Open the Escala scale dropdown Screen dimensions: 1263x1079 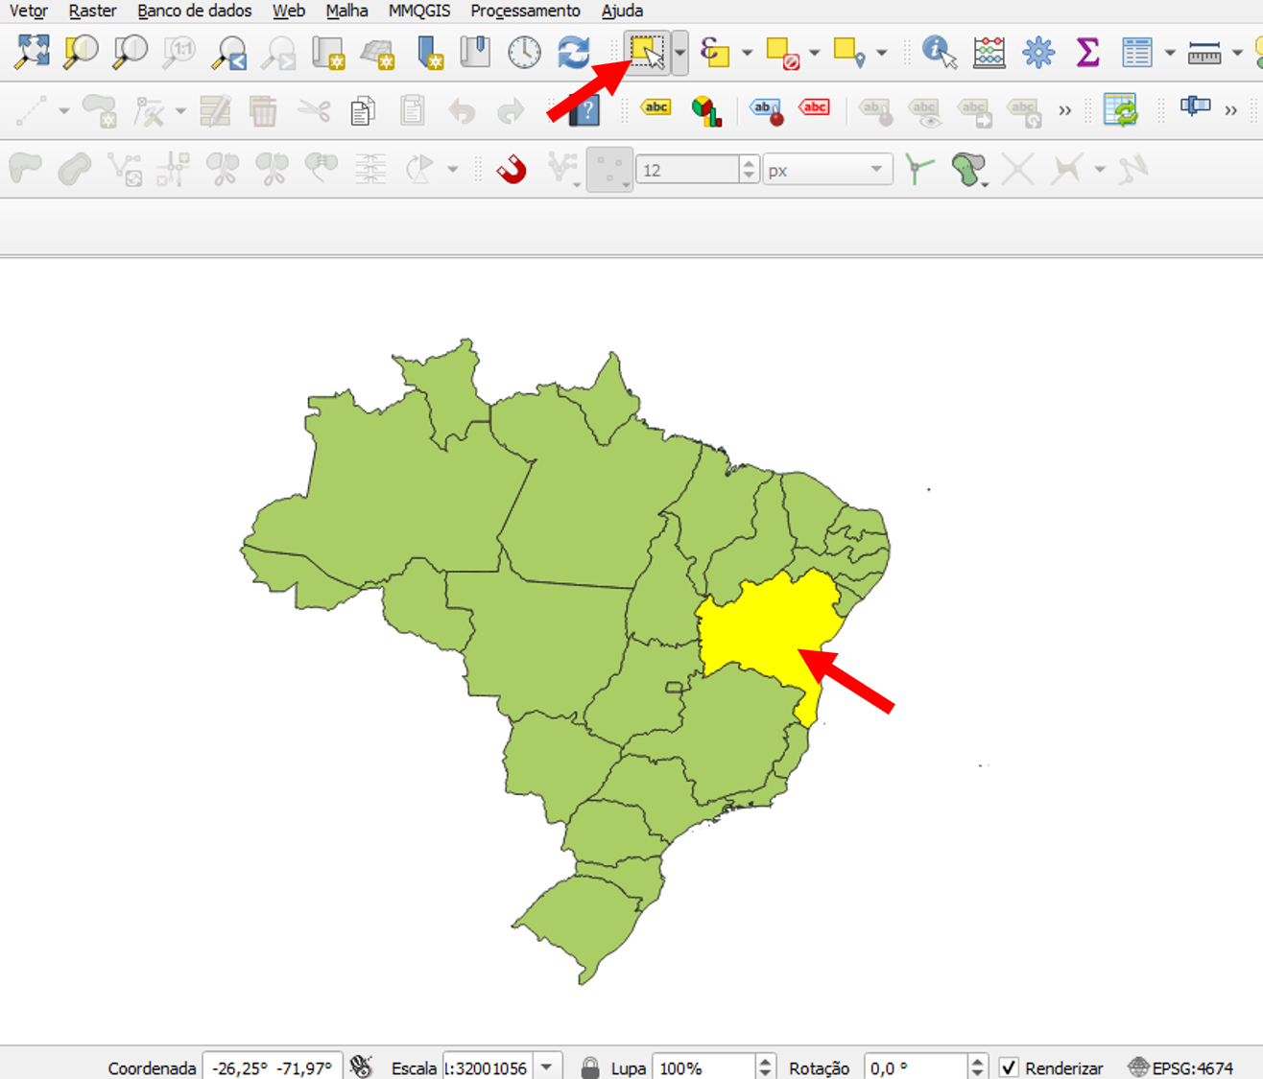(547, 1067)
